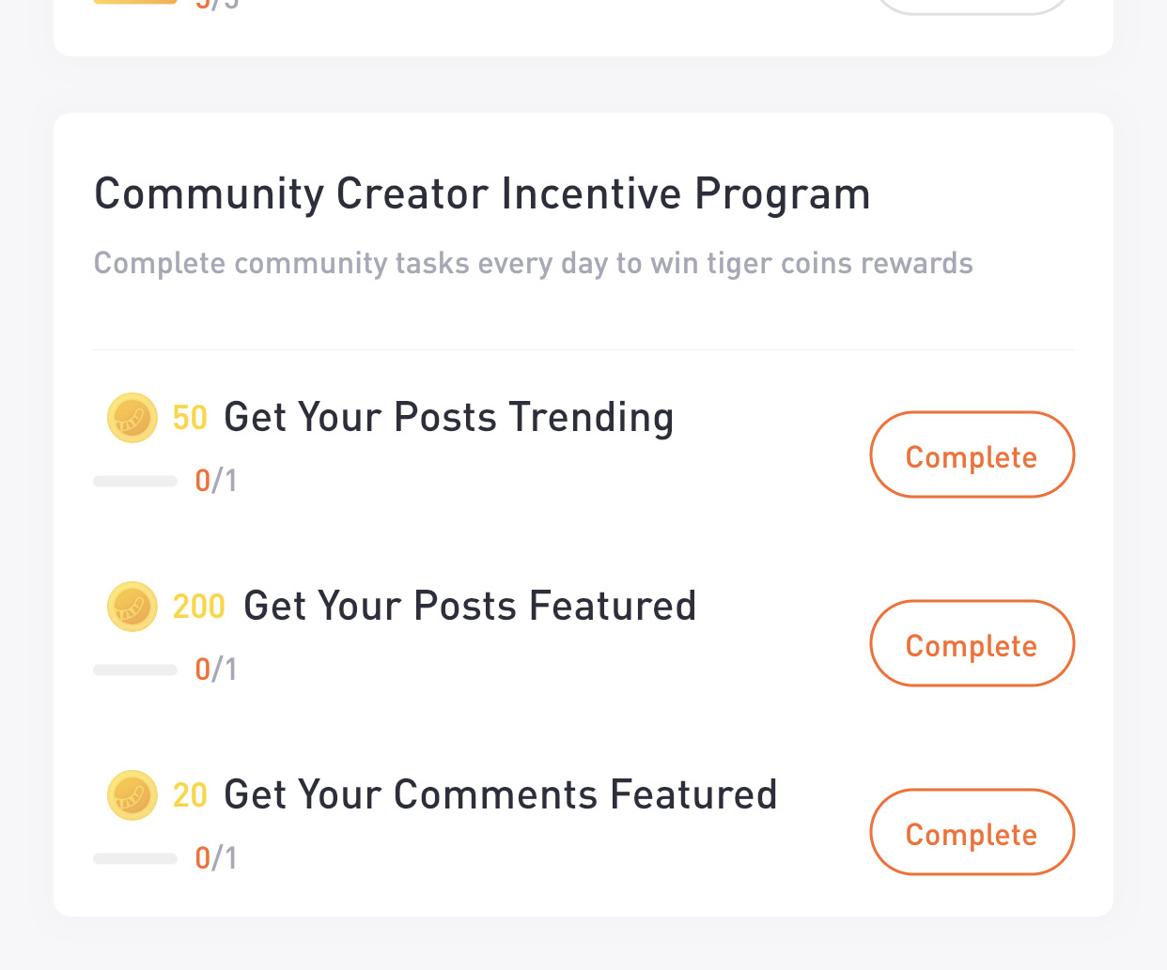Click Complete for Get Your Posts Featured
This screenshot has width=1167, height=970.
pyautogui.click(x=972, y=643)
